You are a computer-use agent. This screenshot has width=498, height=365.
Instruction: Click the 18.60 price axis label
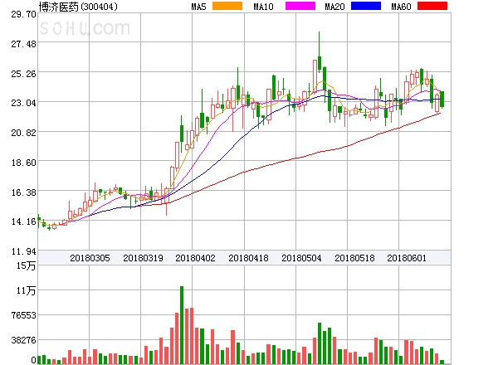[x=24, y=163]
